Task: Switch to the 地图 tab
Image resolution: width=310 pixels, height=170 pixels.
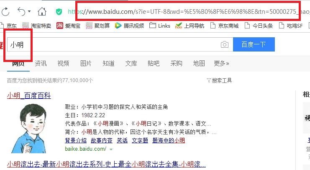Action: click(x=199, y=64)
